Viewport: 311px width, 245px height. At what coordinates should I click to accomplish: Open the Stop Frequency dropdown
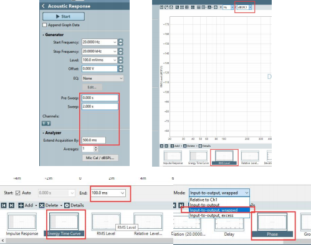coord(115,51)
